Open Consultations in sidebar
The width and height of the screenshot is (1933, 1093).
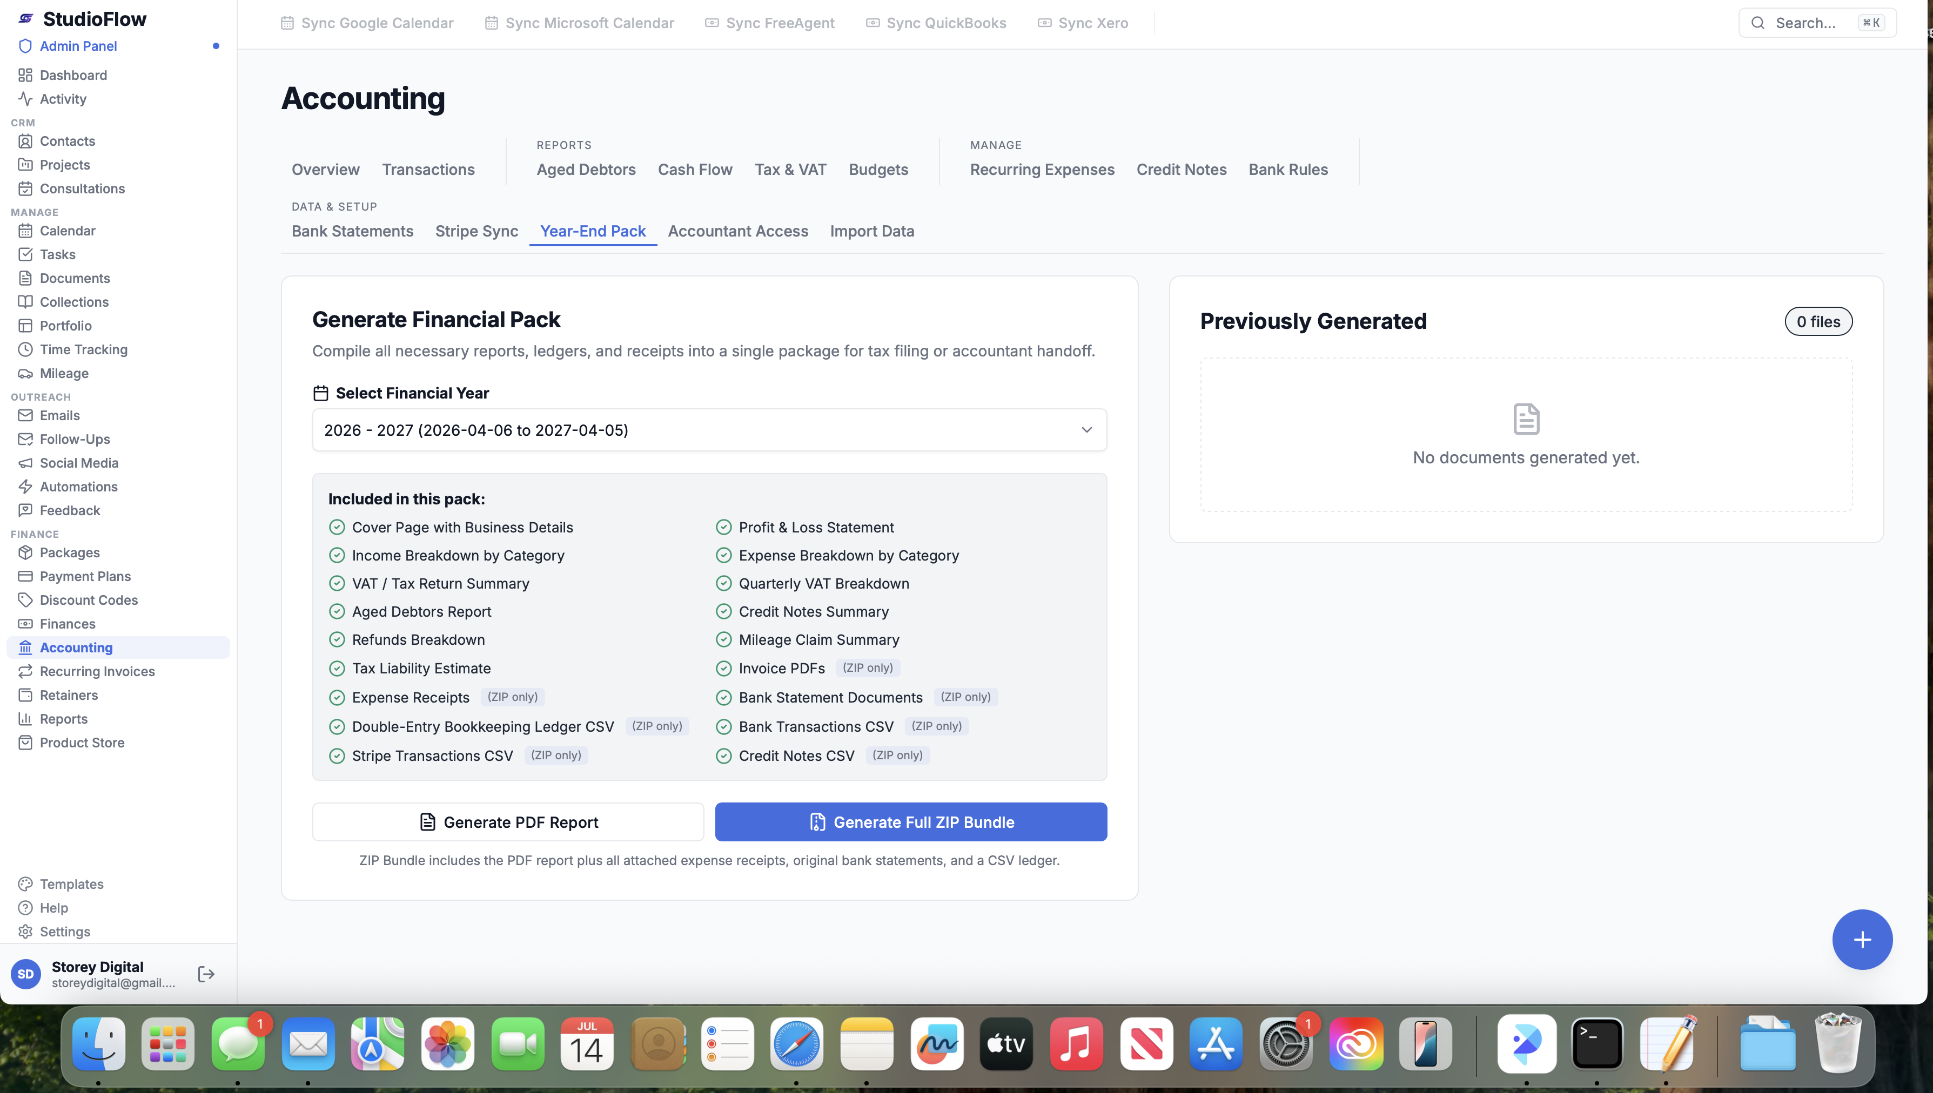coord(82,188)
